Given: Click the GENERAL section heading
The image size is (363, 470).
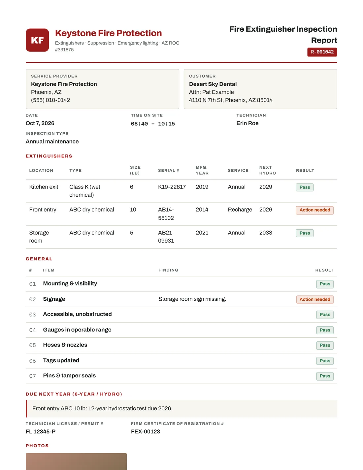Looking at the screenshot, I should [x=39, y=259].
